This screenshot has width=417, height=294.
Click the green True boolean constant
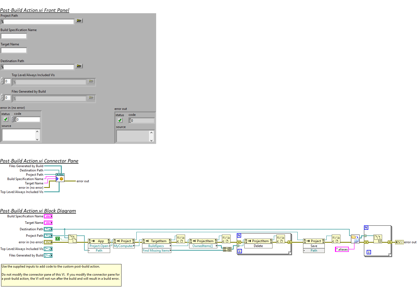[57, 239]
